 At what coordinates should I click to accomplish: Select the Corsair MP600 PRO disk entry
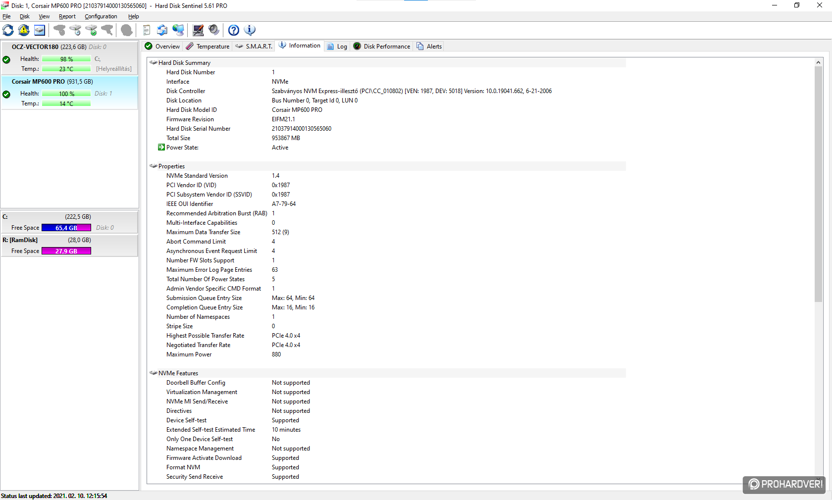point(69,93)
